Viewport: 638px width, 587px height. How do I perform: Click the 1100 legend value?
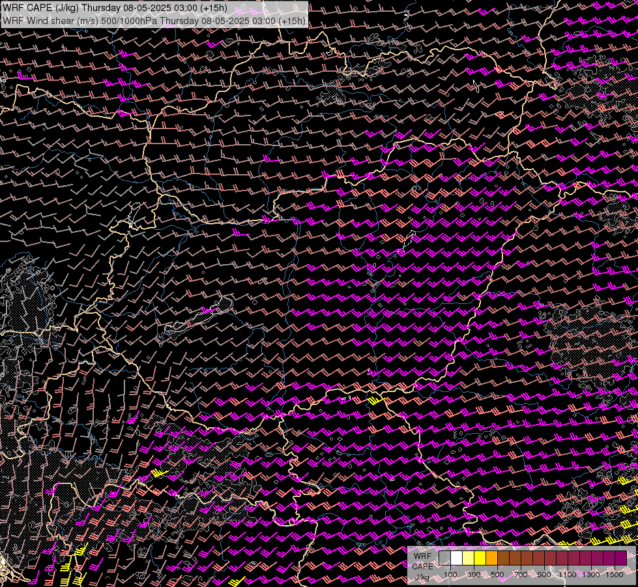567,575
